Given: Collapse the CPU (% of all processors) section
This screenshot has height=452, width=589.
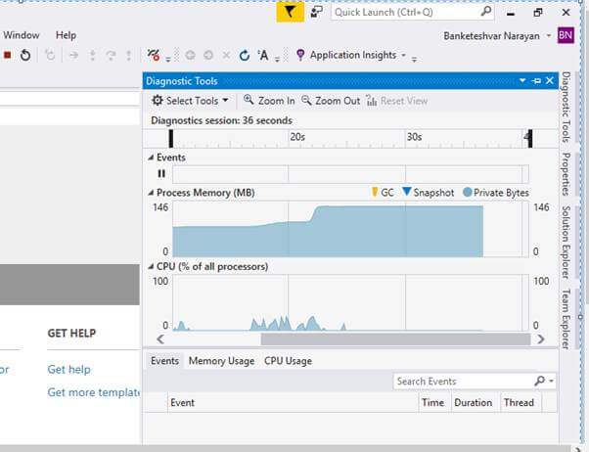Looking at the screenshot, I should click(x=151, y=267).
